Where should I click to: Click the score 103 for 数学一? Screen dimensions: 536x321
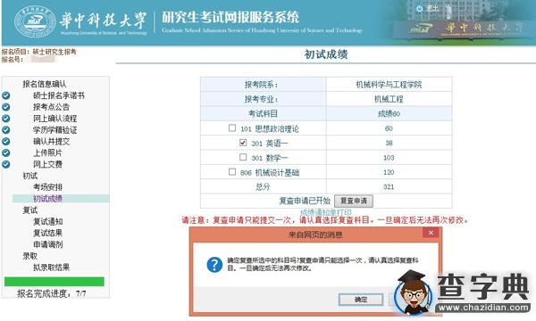tap(389, 158)
